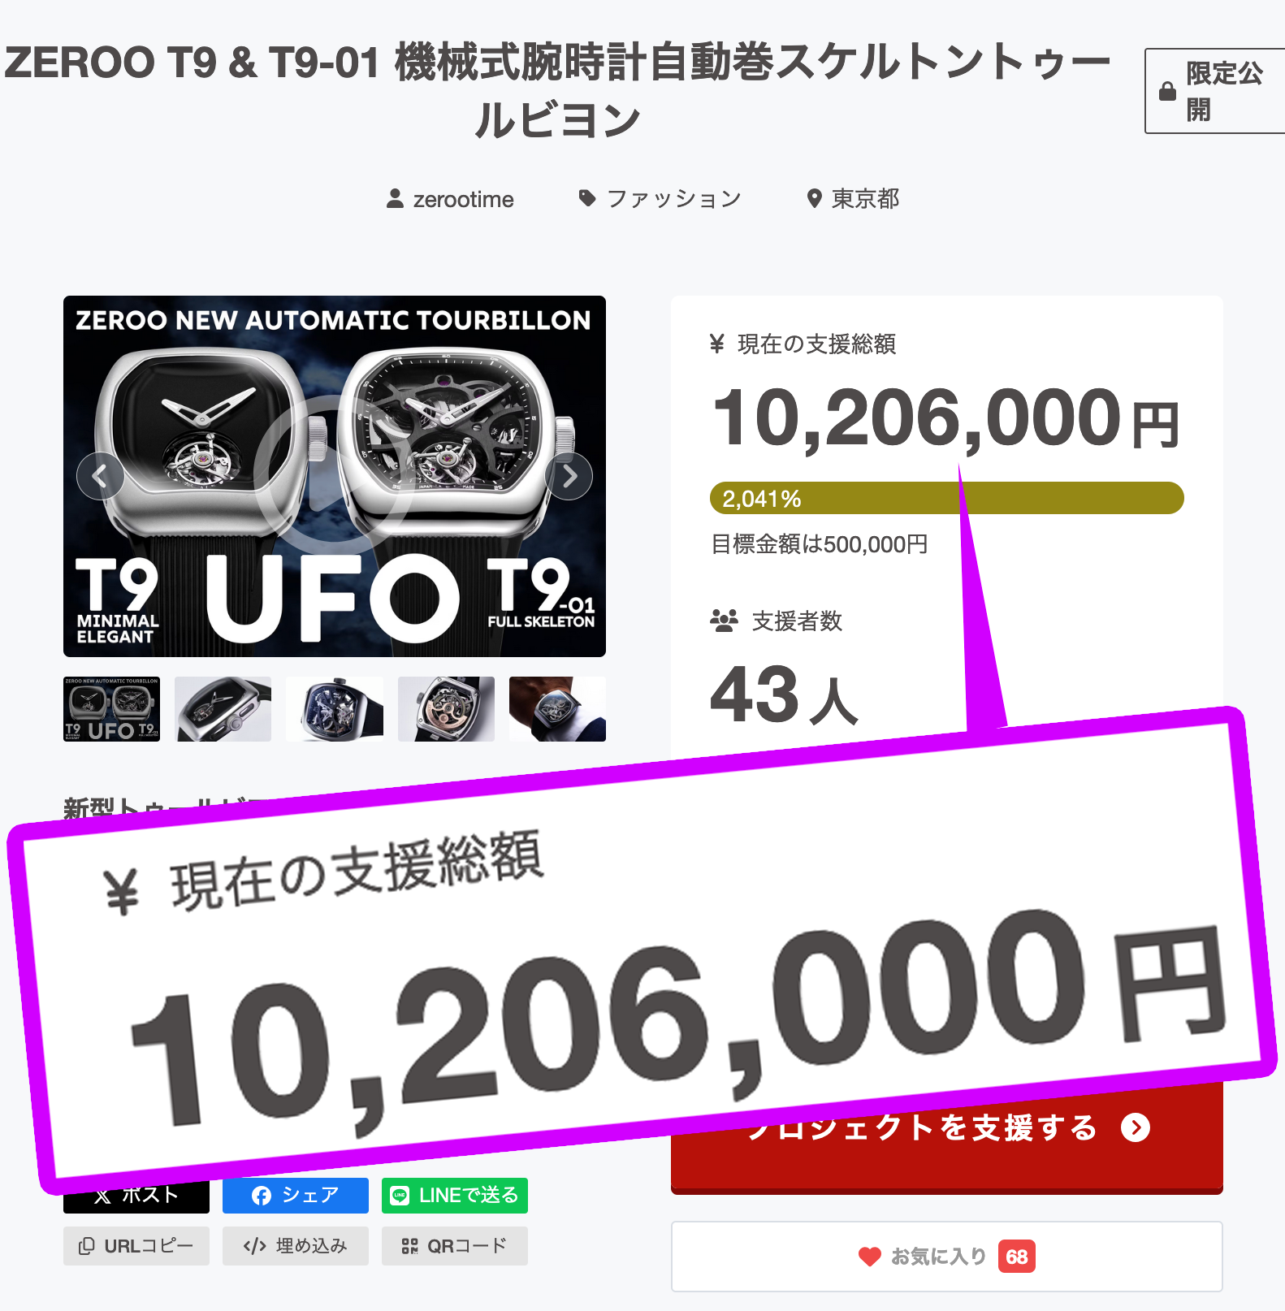Select the ファッション category tag

[x=660, y=199]
